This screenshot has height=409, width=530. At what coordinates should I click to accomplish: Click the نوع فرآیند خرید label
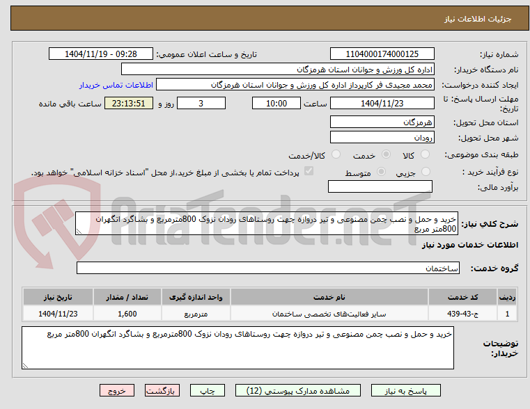(490, 172)
